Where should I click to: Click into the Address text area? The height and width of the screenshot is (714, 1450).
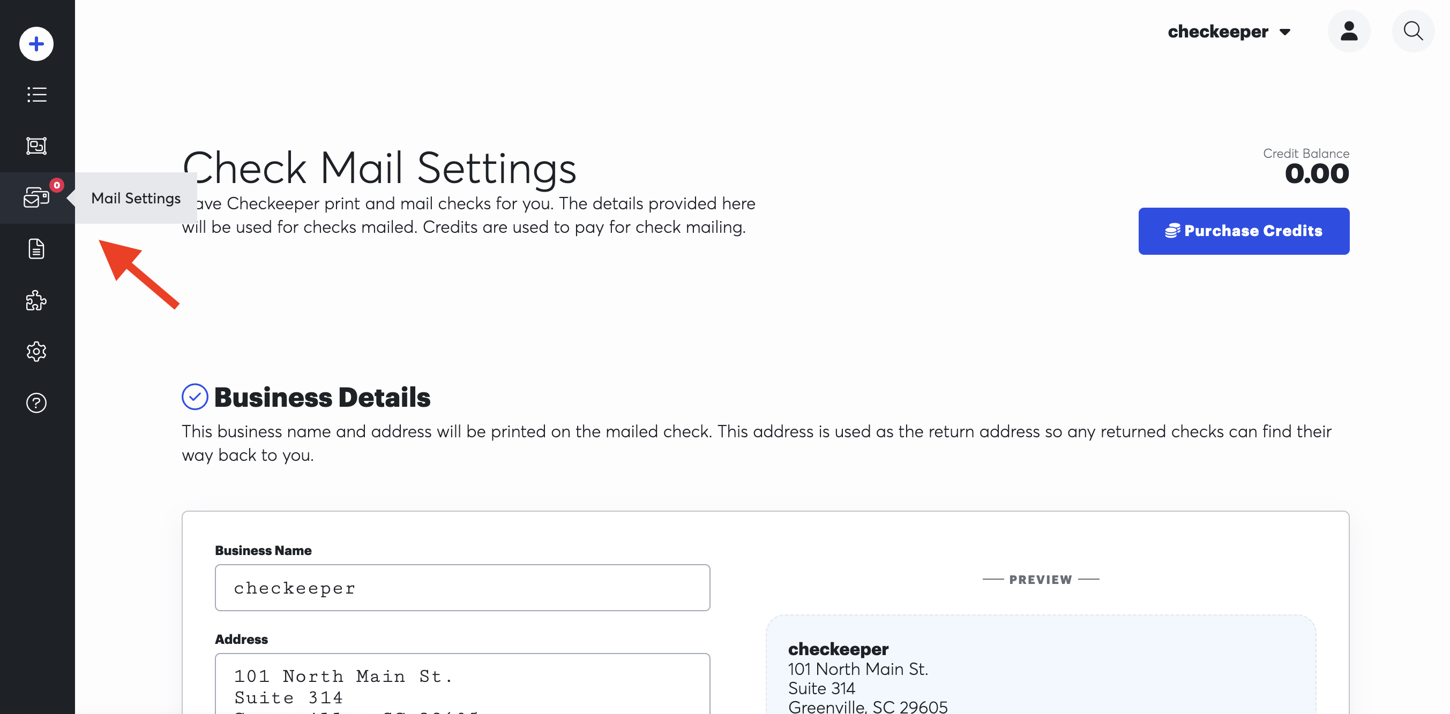tap(462, 686)
